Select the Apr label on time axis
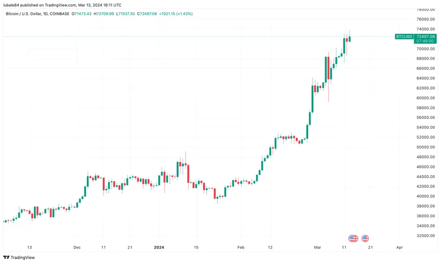This screenshot has height=263, width=441. 399,247
